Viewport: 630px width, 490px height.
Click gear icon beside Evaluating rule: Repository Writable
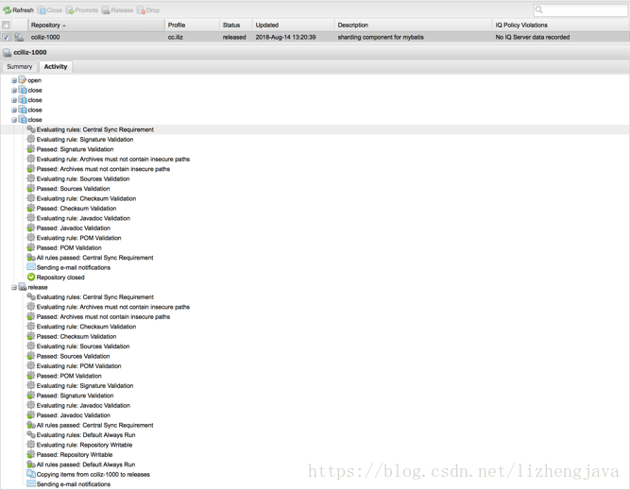[x=31, y=445]
